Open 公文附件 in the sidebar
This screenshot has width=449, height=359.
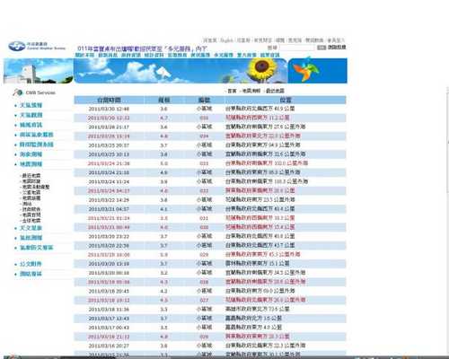click(x=31, y=264)
